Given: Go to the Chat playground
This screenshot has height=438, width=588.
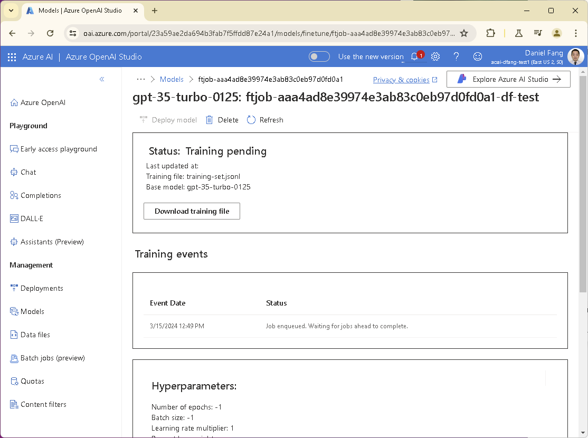Looking at the screenshot, I should coord(23,172).
